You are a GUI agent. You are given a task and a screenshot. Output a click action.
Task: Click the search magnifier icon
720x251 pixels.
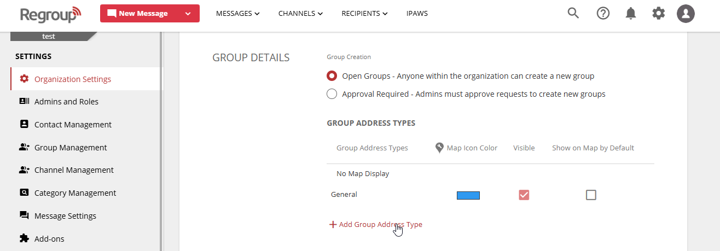[573, 14]
